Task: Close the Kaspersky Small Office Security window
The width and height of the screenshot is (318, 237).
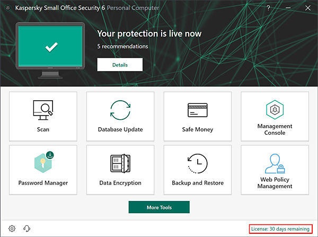Action: (308, 8)
